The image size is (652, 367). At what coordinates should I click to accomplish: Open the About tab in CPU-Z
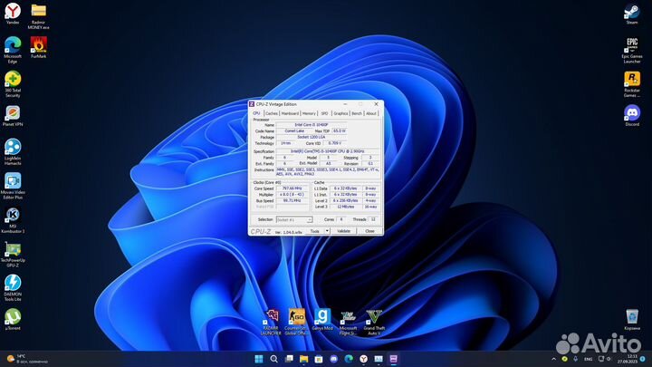[x=371, y=113]
